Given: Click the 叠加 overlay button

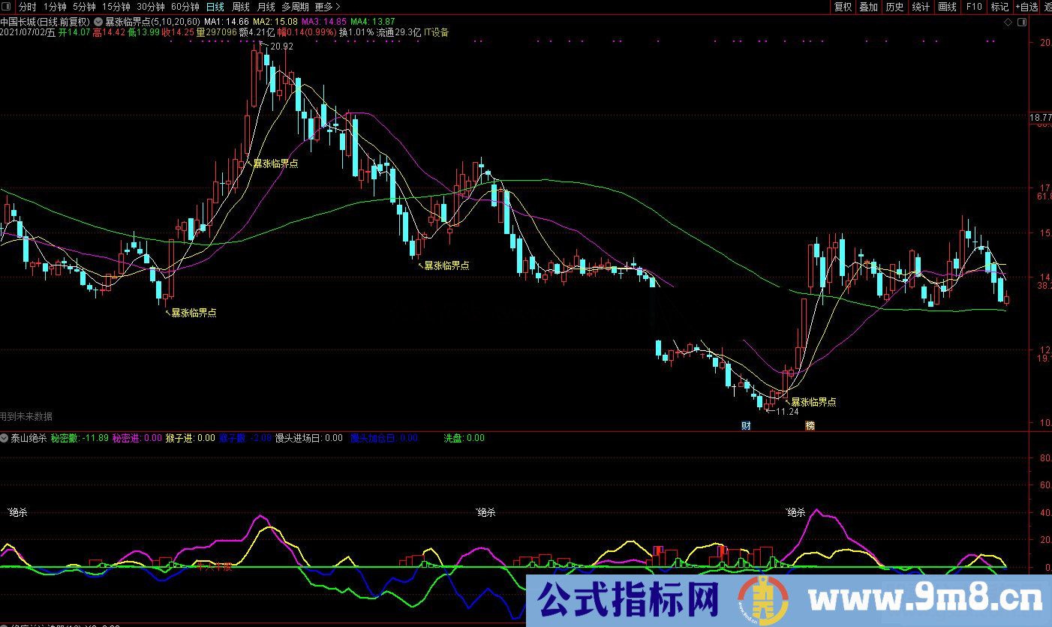Looking at the screenshot, I should (869, 7).
